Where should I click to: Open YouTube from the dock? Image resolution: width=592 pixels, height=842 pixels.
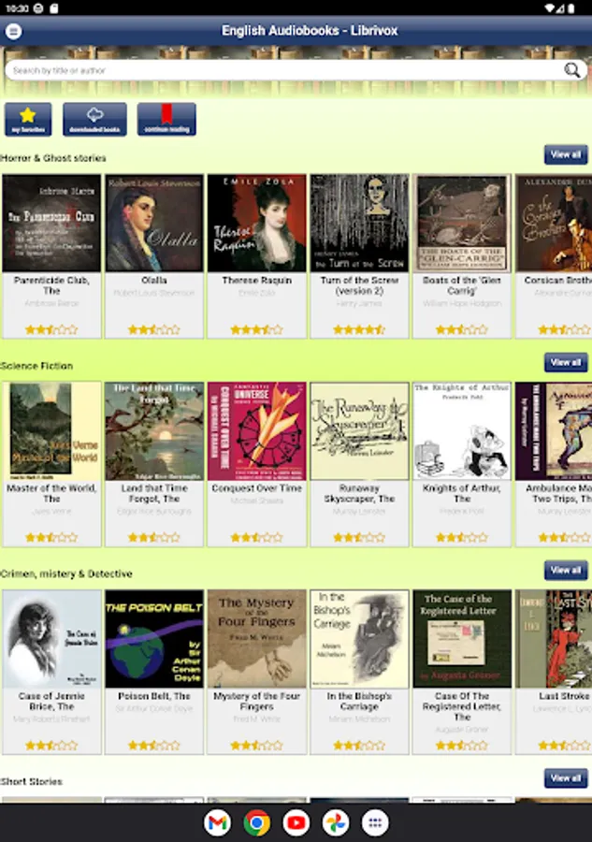click(x=296, y=822)
